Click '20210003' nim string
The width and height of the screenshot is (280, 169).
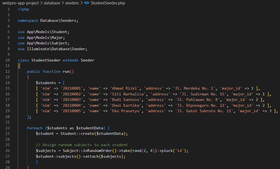point(72,100)
